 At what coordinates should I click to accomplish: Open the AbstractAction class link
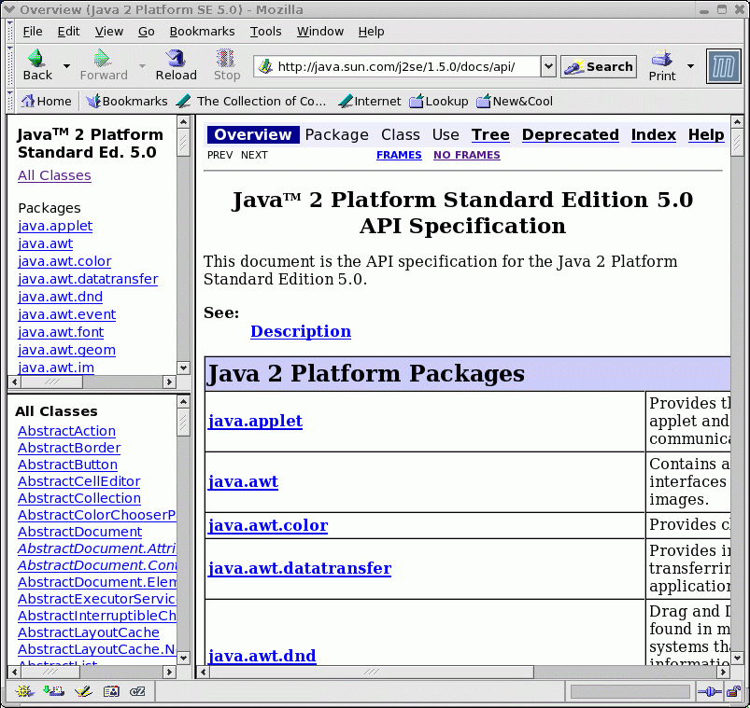click(66, 431)
